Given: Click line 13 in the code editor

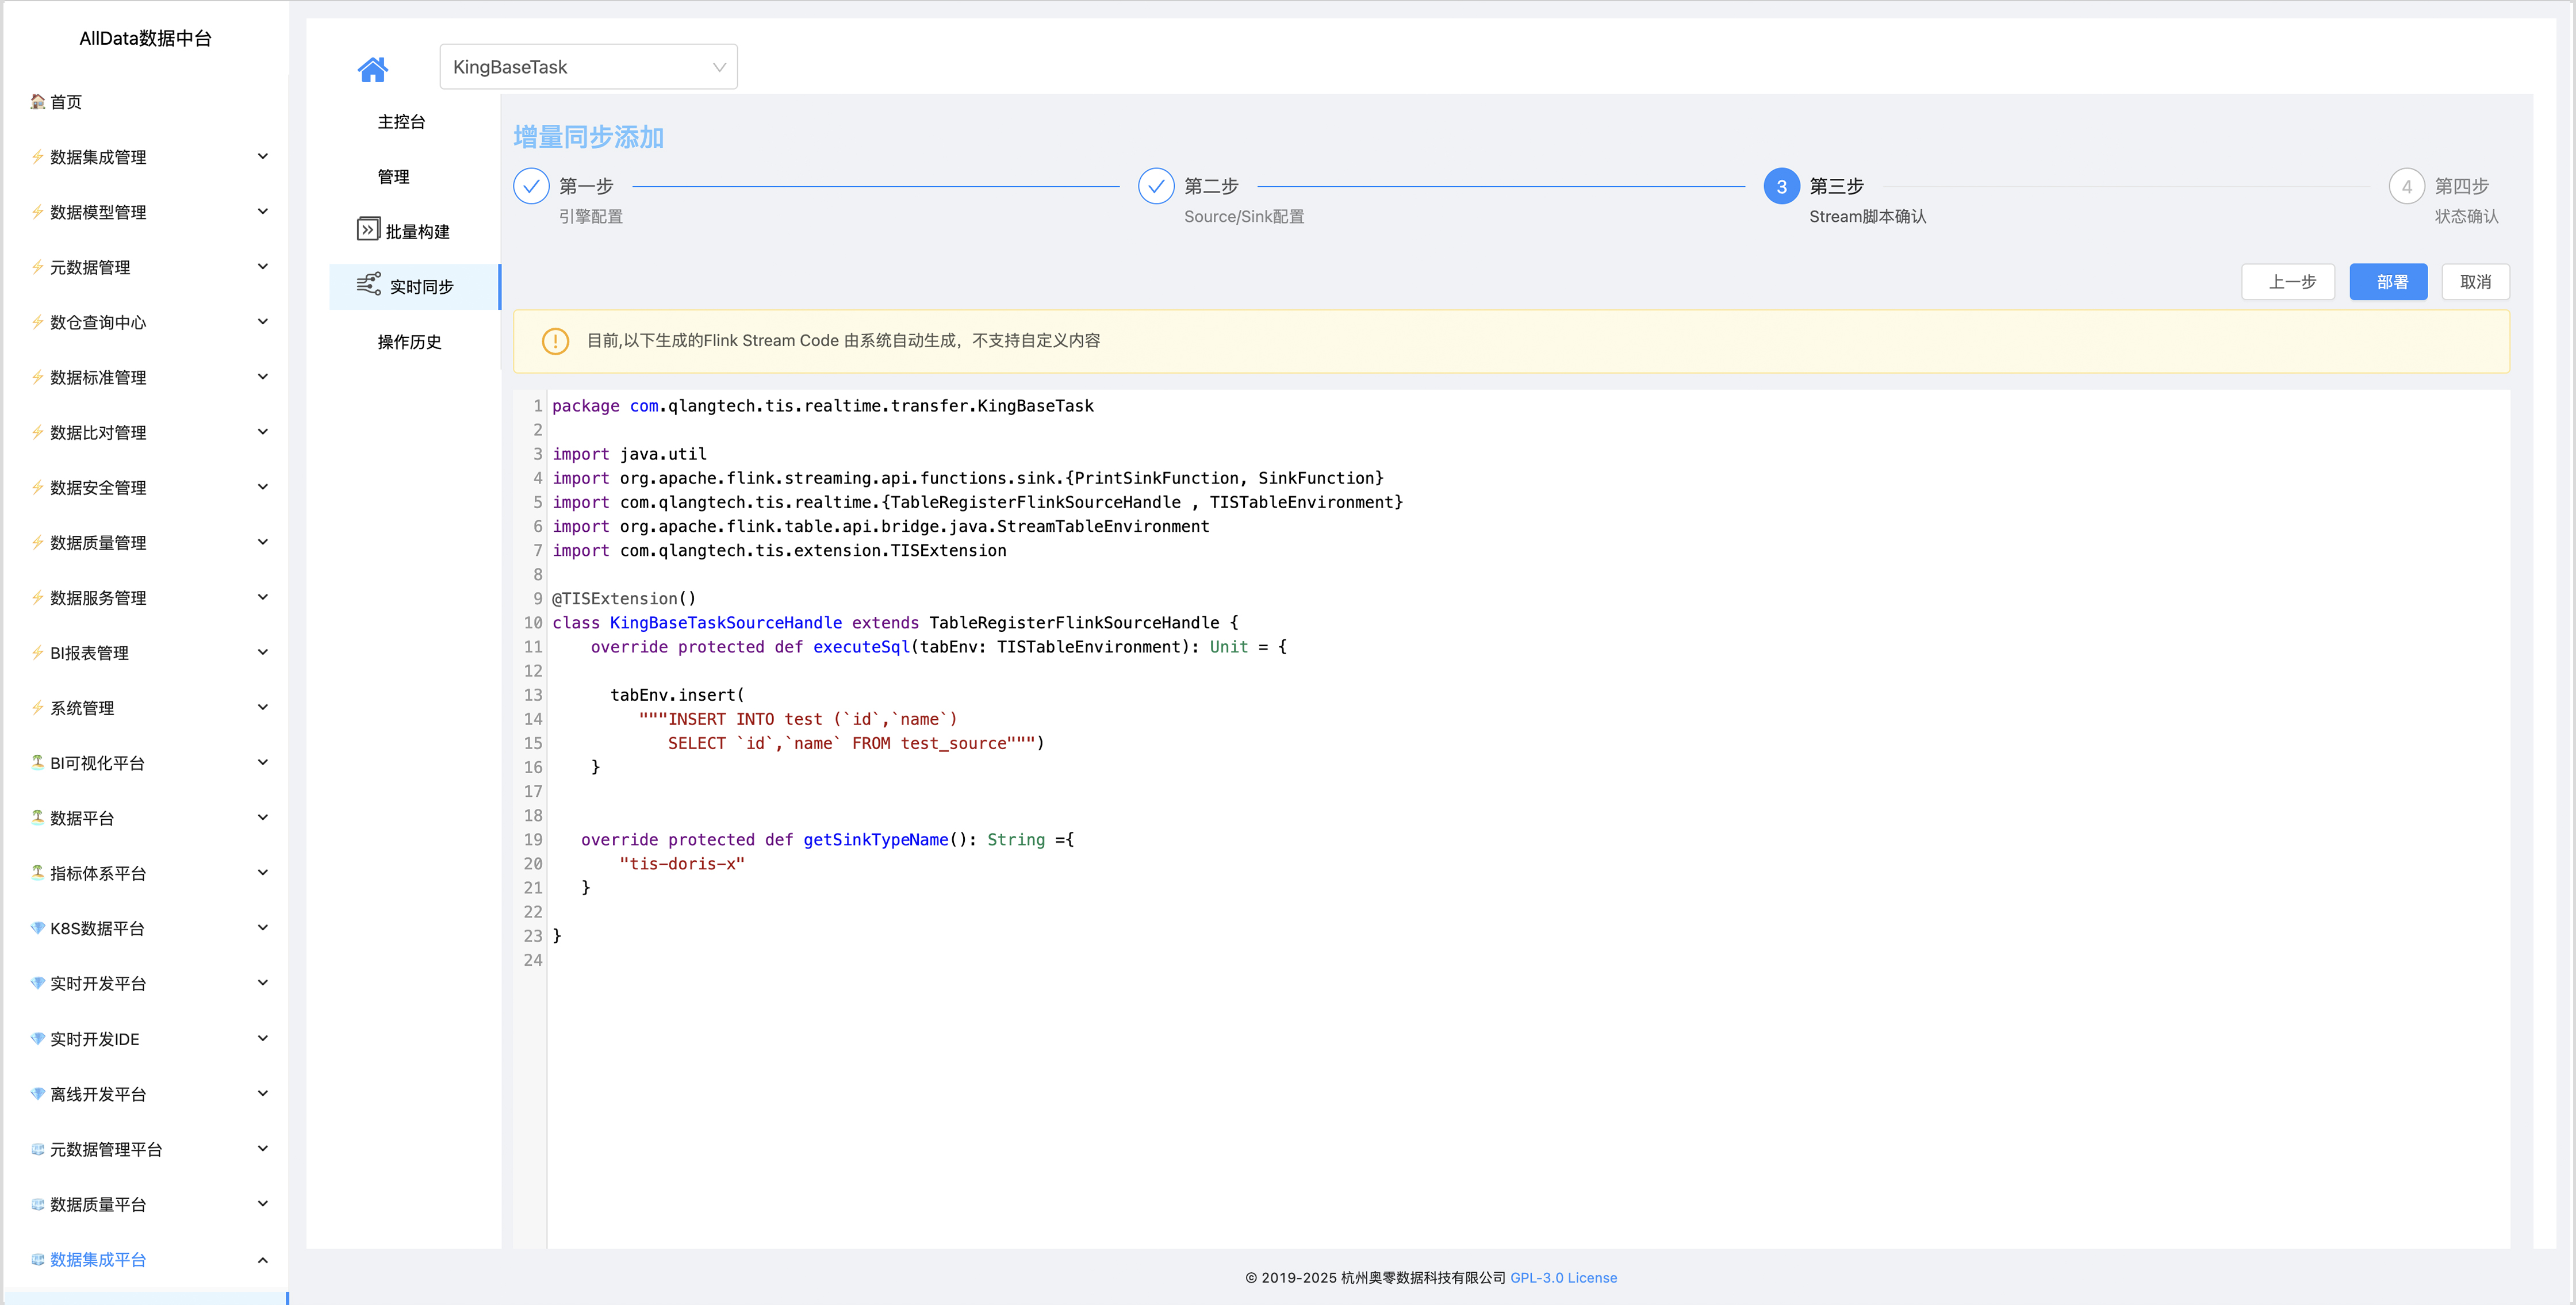Looking at the screenshot, I should point(676,695).
